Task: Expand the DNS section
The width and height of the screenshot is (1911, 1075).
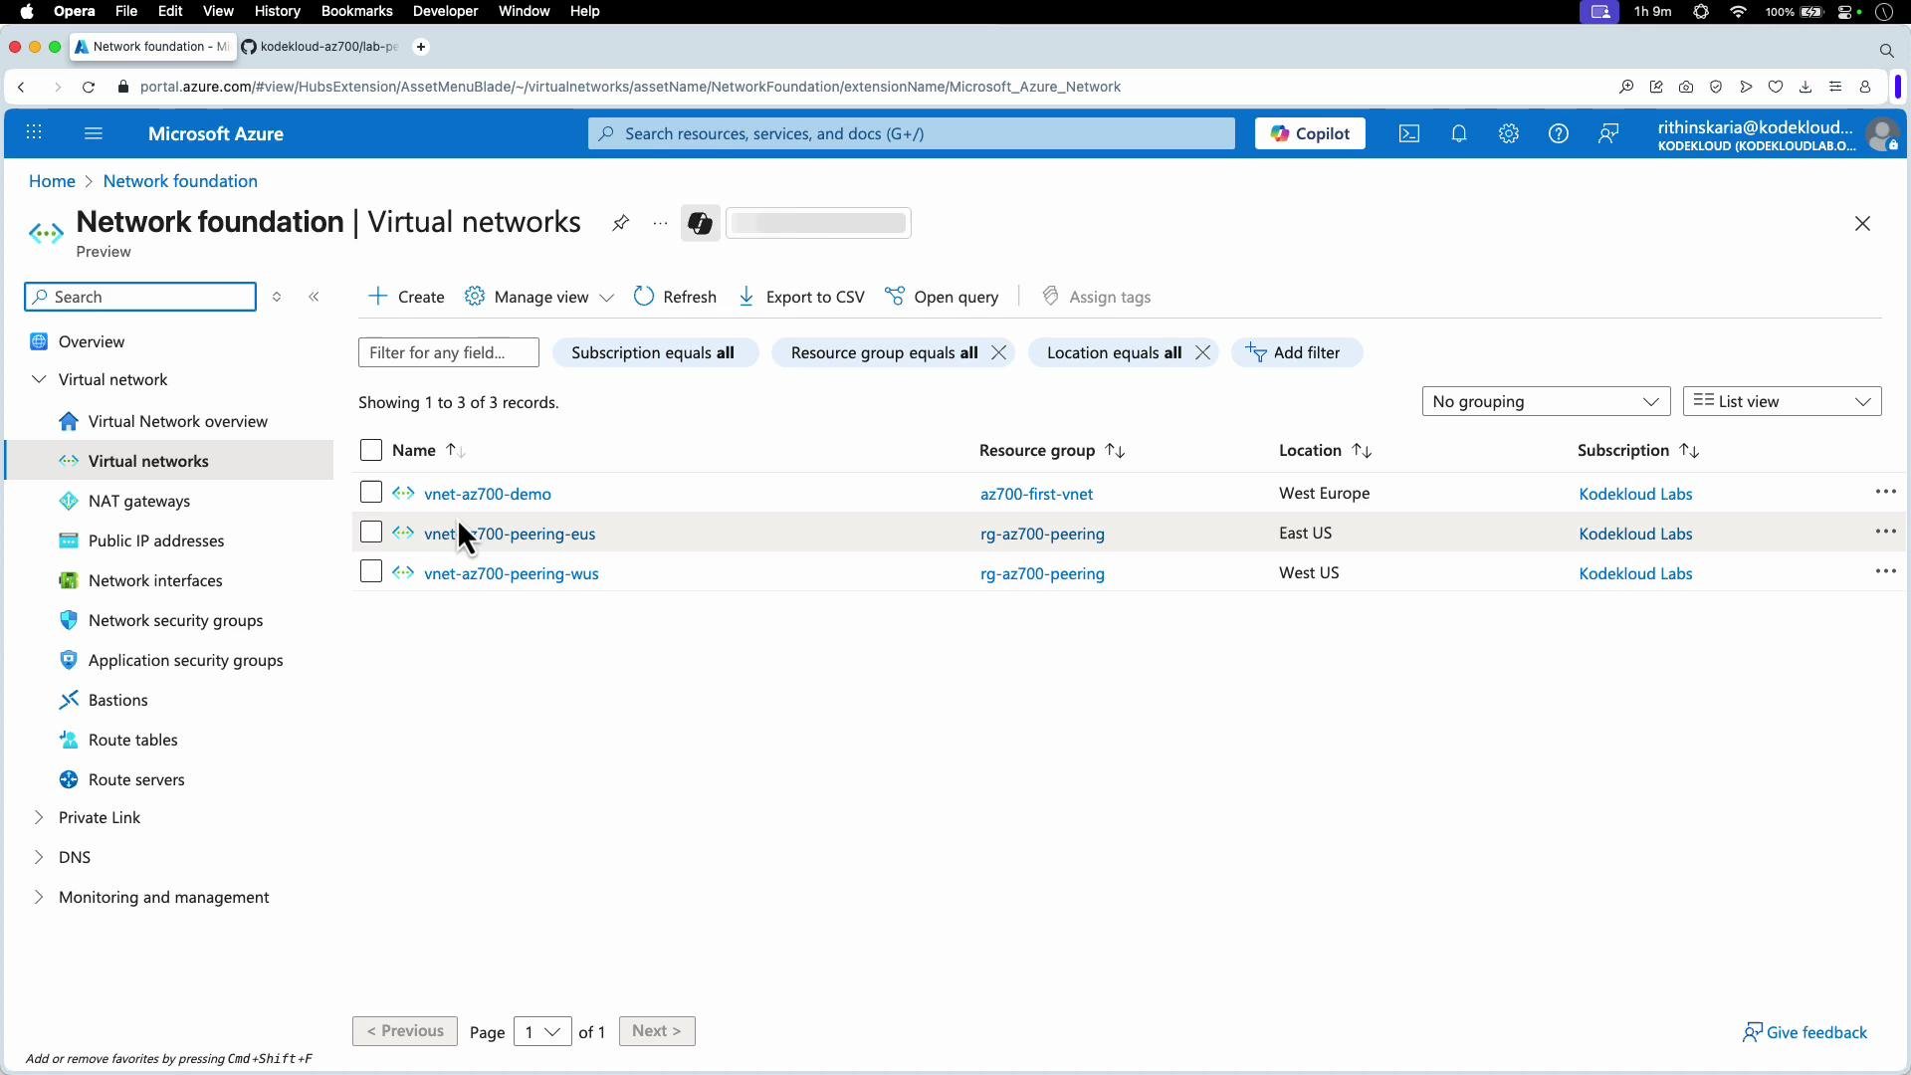Action: coord(39,857)
